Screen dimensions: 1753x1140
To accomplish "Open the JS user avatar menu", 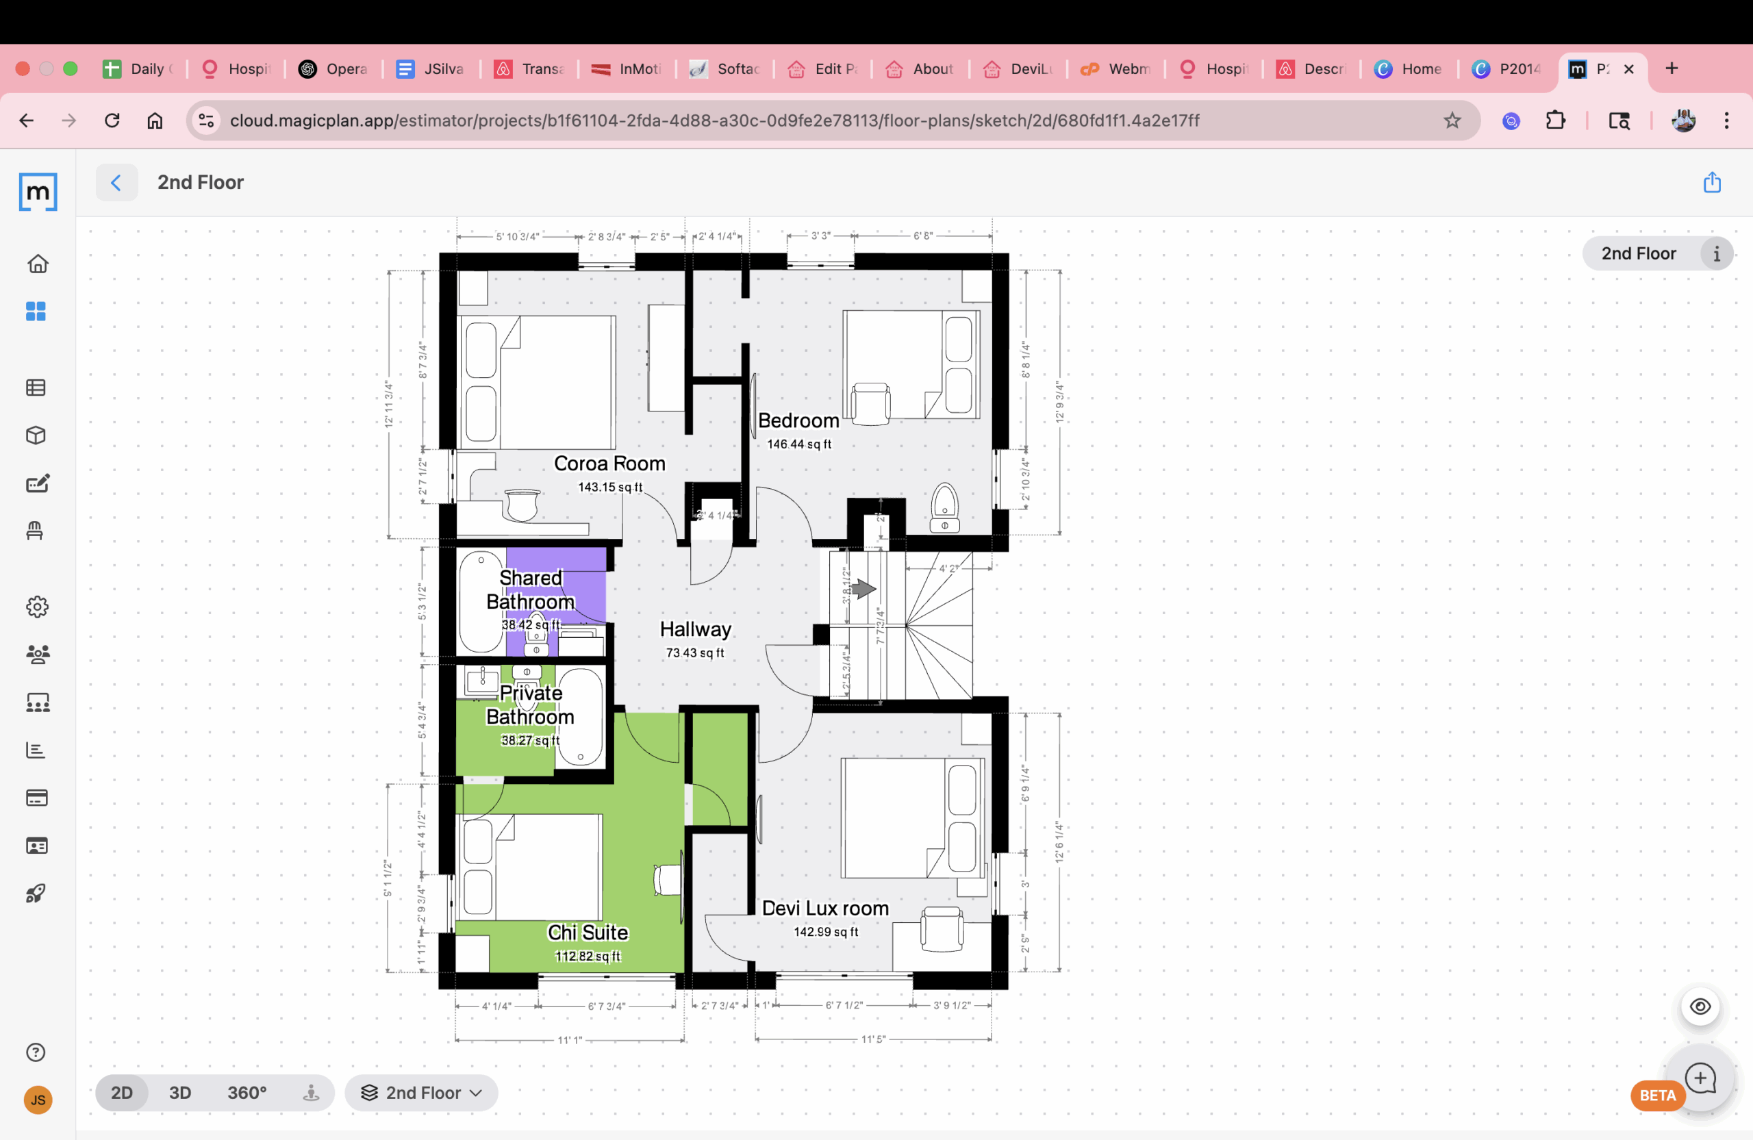I will click(x=38, y=1100).
